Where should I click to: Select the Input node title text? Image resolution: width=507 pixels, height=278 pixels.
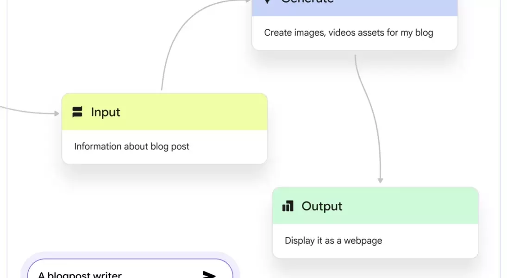(x=106, y=112)
